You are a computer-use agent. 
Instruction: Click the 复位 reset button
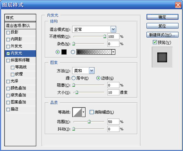162,26
